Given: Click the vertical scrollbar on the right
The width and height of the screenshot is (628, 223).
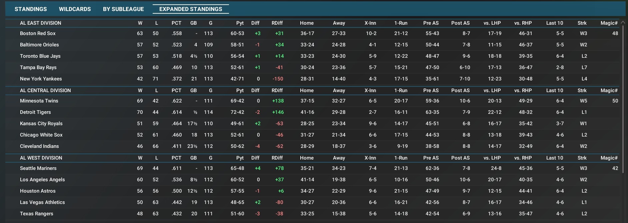Looking at the screenshot, I should [x=623, y=100].
